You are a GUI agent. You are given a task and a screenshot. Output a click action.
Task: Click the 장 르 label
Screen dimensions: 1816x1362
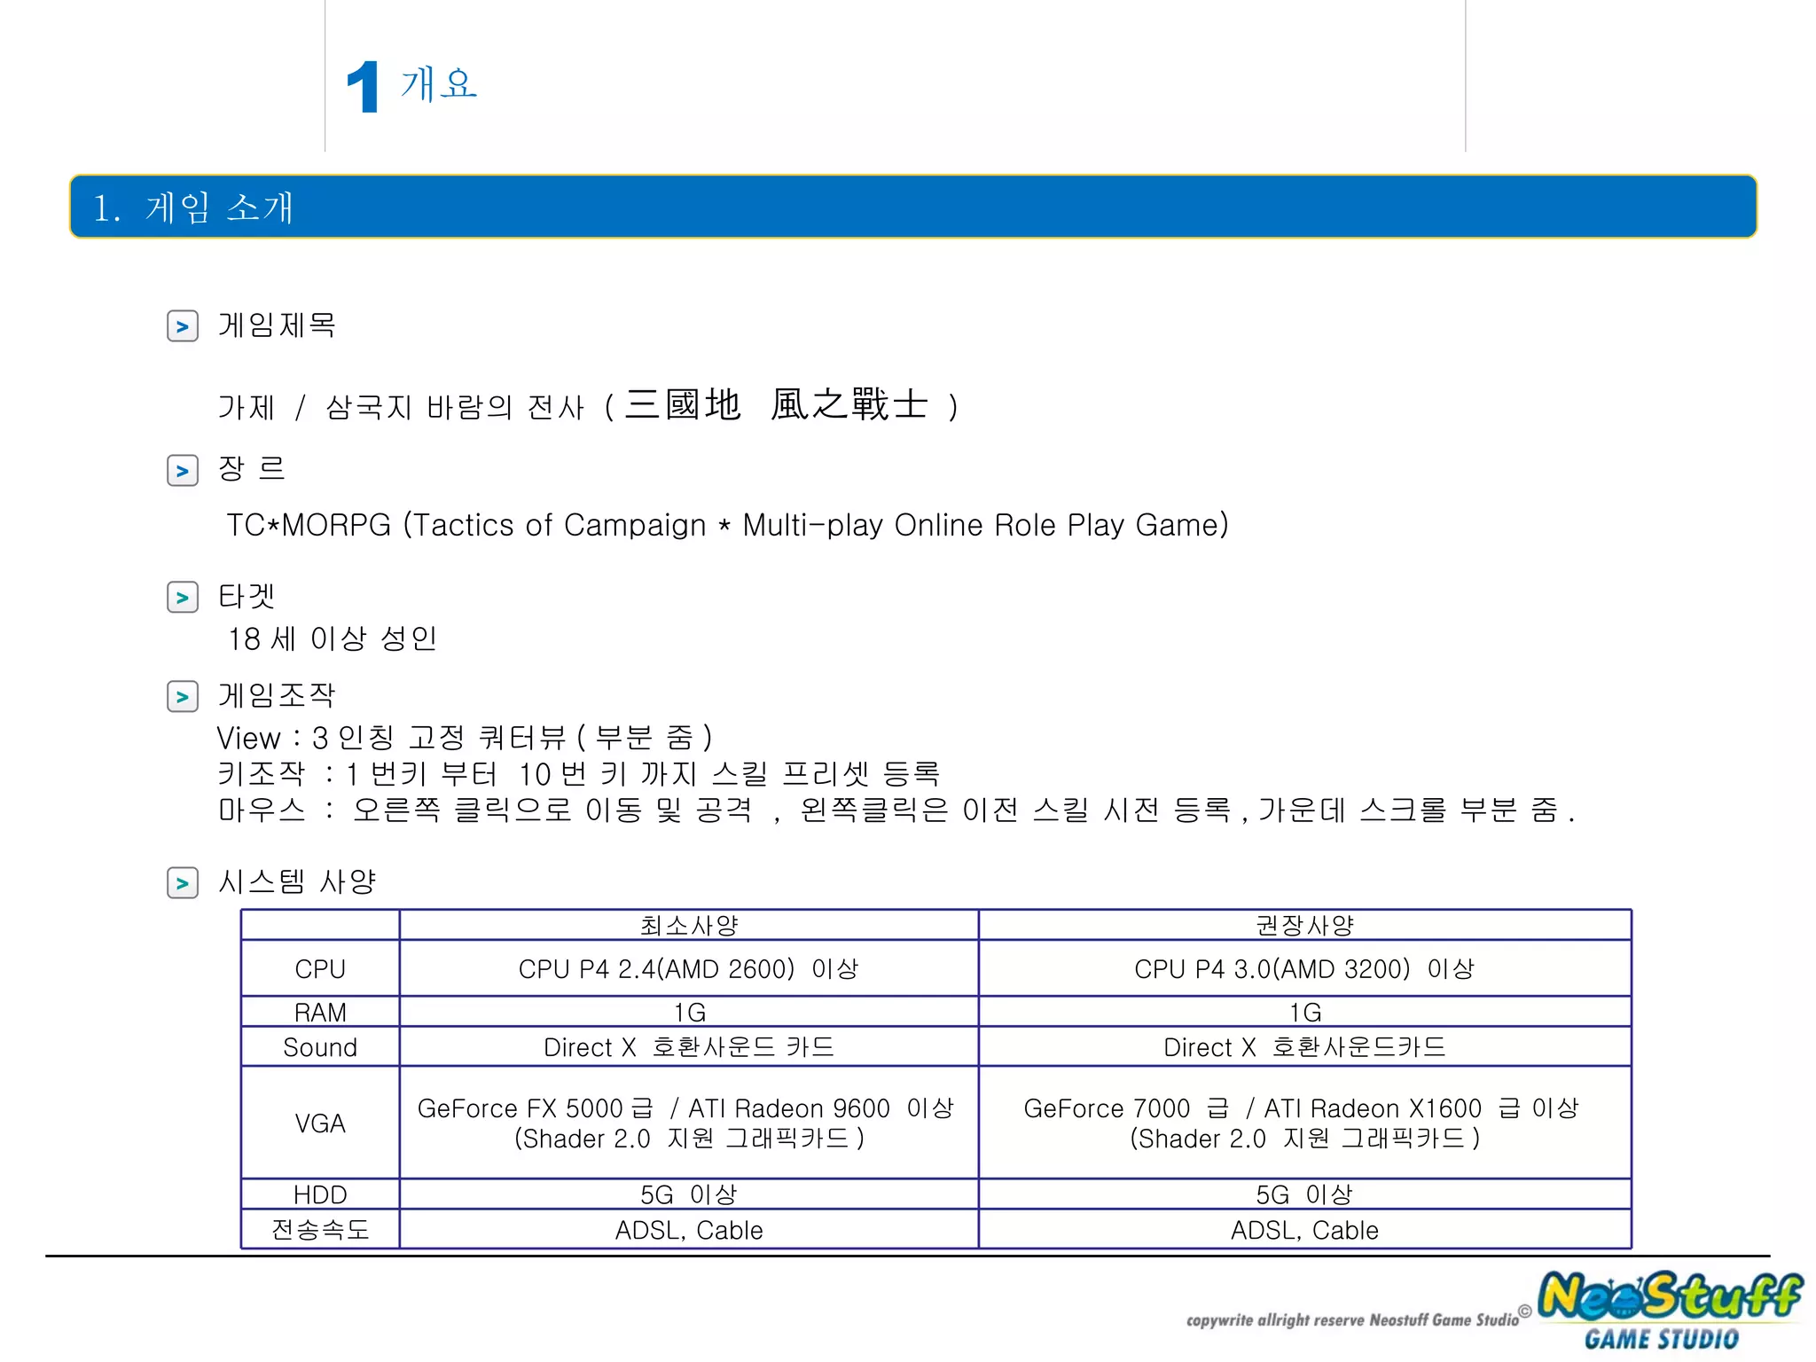[x=252, y=469]
